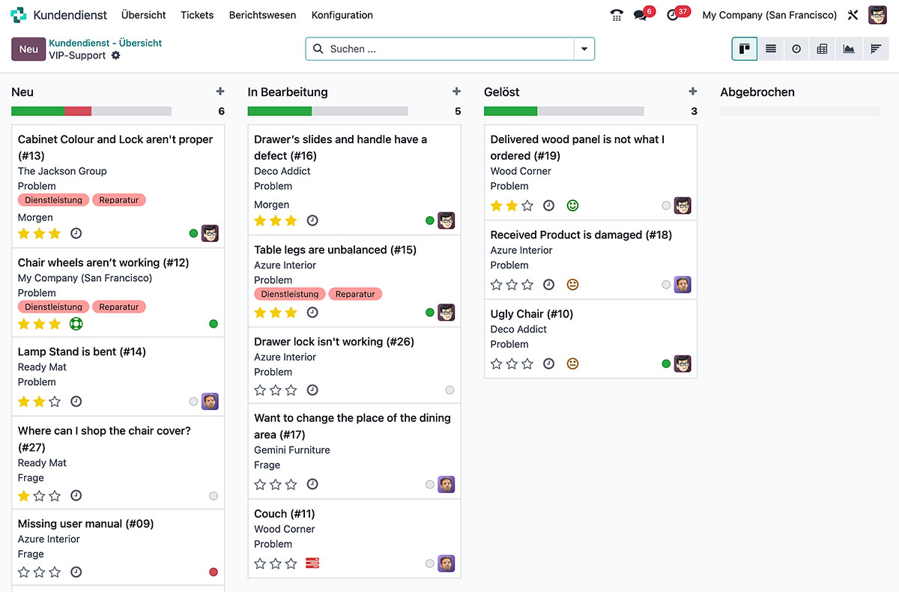Viewport: 899px width, 592px height.
Task: Click the Abgebrochen column header
Action: pos(757,92)
